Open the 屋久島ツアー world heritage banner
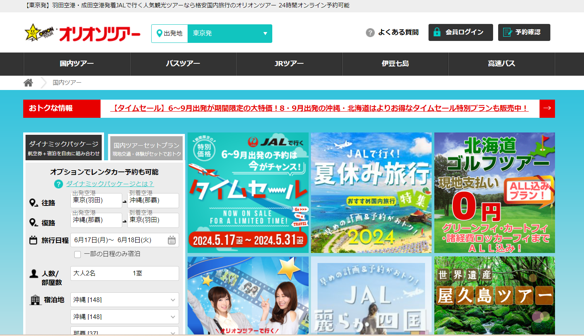584x336 pixels. (495, 295)
